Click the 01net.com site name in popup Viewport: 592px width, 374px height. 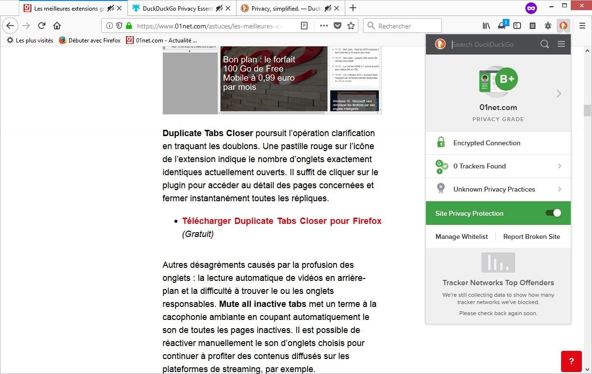pos(498,107)
